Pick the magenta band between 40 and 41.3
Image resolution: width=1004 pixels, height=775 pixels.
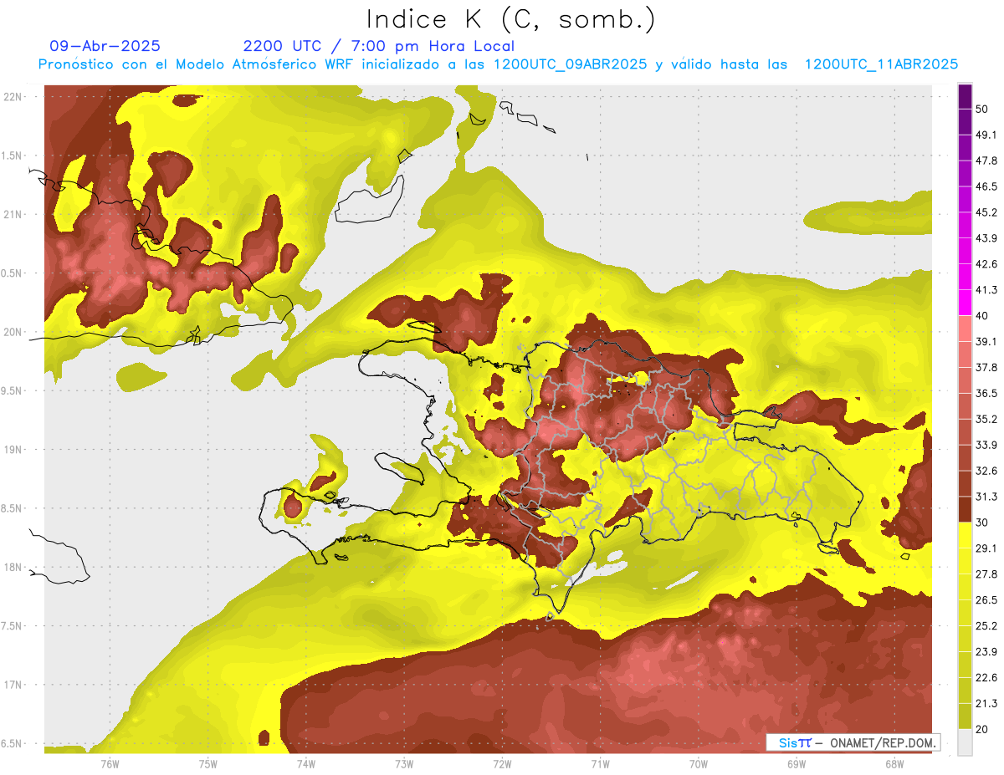click(965, 303)
